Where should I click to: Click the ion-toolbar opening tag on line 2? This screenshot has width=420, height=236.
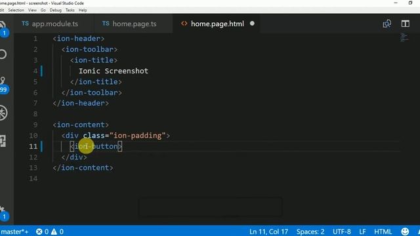tap(89, 50)
